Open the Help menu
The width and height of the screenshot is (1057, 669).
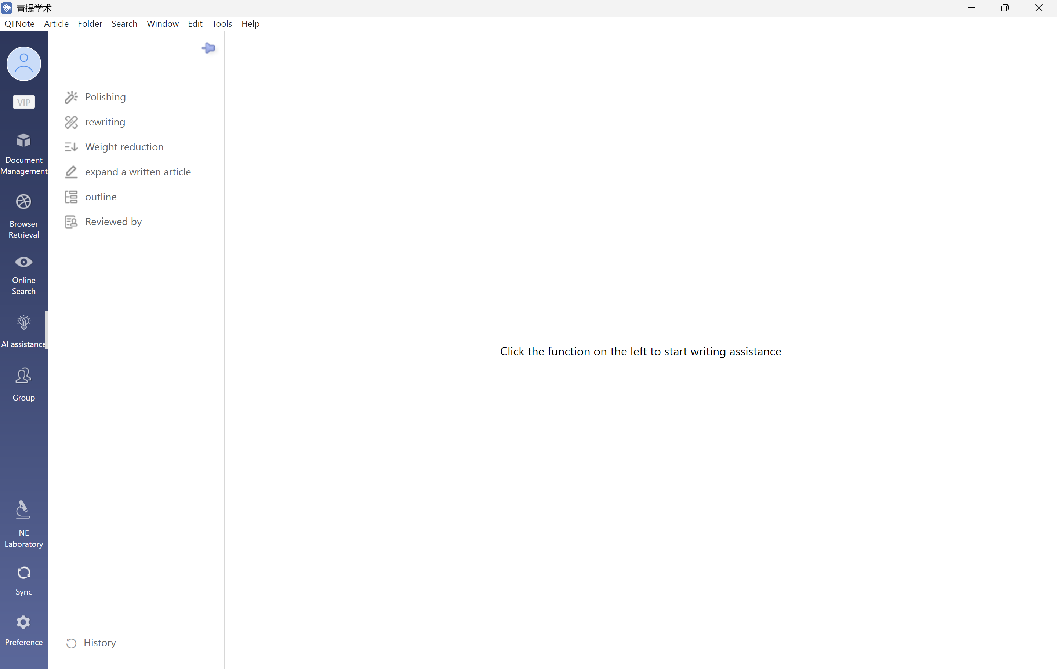point(250,24)
